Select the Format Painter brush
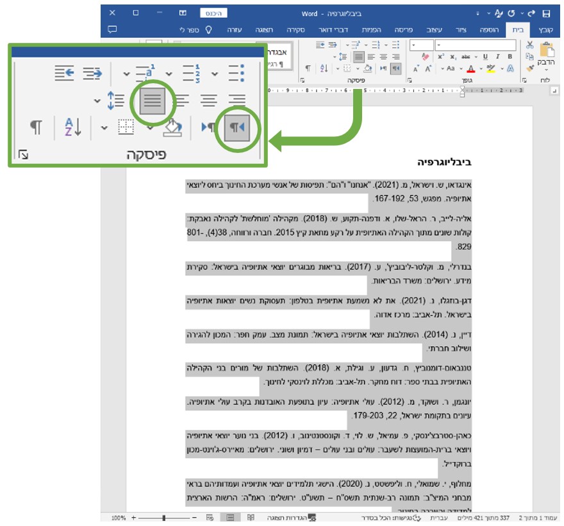The image size is (564, 526). coord(529,68)
